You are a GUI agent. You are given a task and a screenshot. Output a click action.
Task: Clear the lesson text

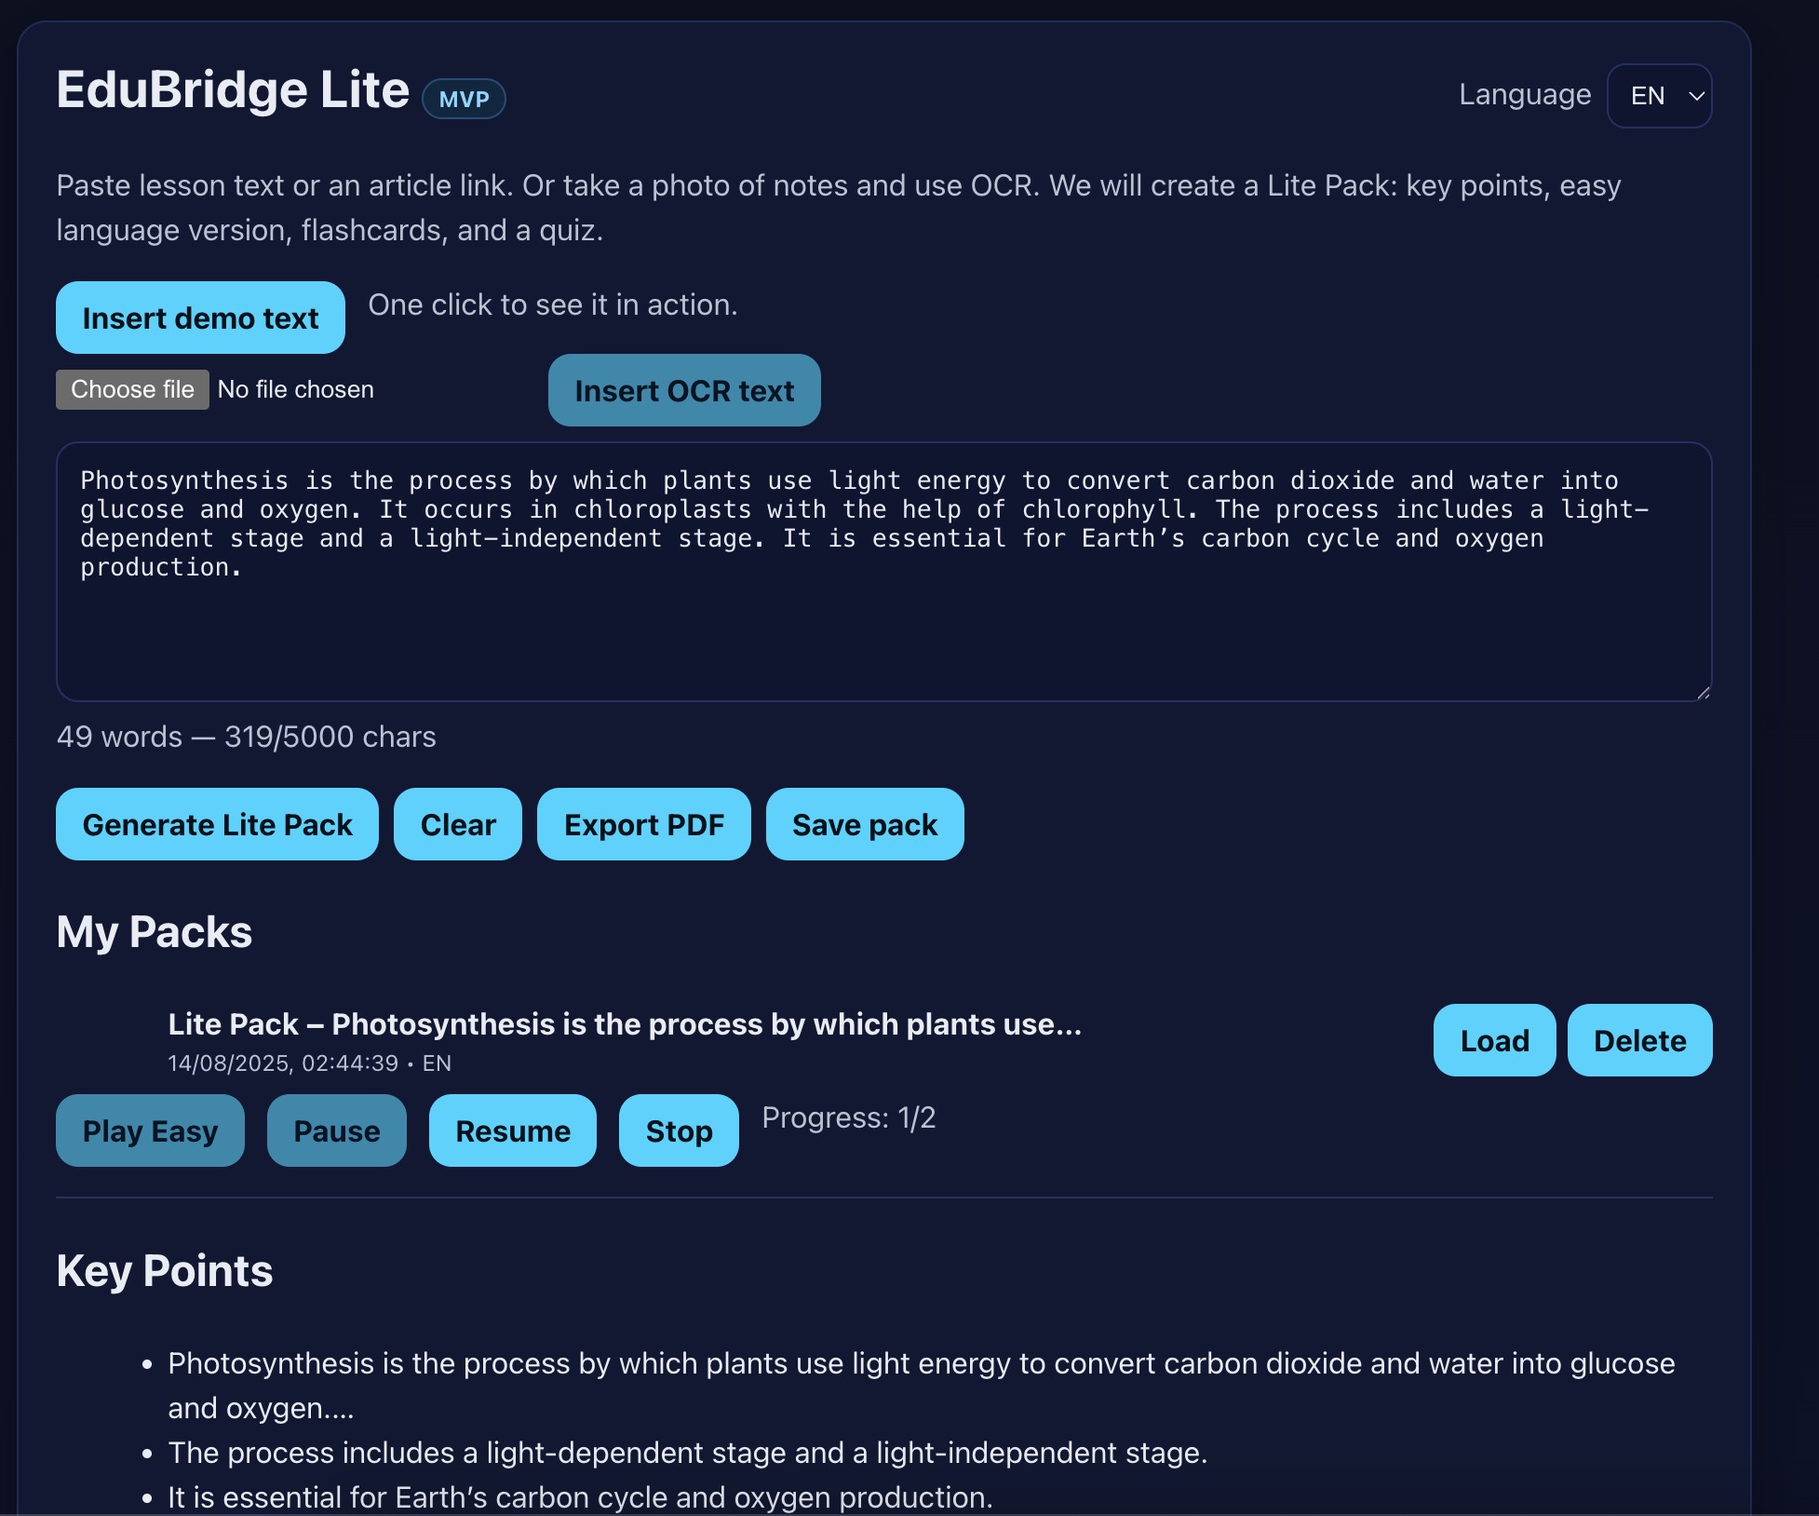click(x=457, y=824)
